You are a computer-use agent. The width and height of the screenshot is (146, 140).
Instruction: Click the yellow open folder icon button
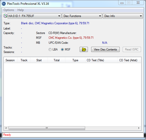pos(84,49)
